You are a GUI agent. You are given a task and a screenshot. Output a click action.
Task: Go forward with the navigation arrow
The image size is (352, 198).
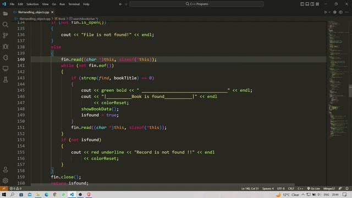126,4
